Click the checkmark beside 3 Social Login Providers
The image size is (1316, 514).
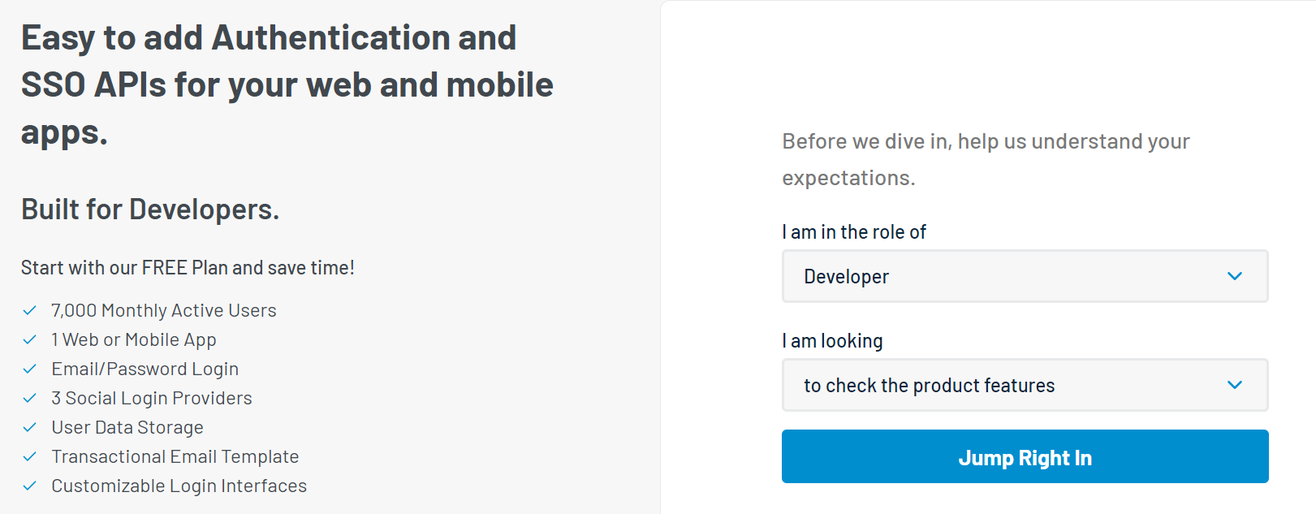point(30,398)
